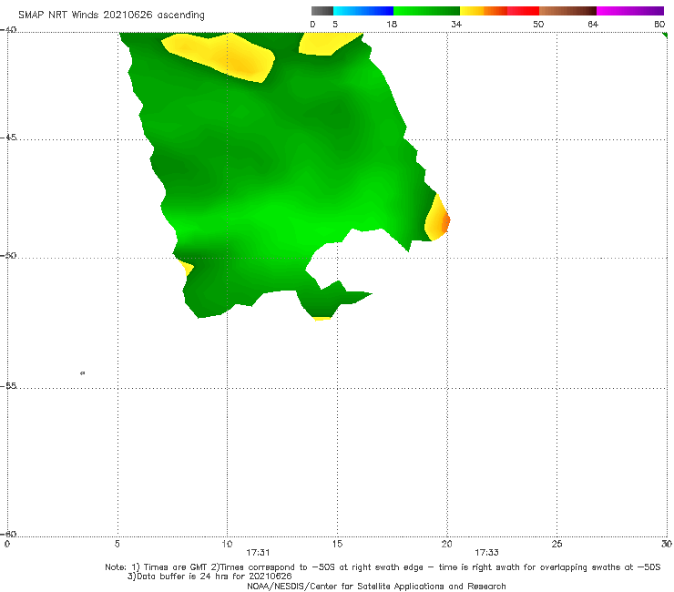Click the latitude label '-55' on the left axis

coord(8,385)
